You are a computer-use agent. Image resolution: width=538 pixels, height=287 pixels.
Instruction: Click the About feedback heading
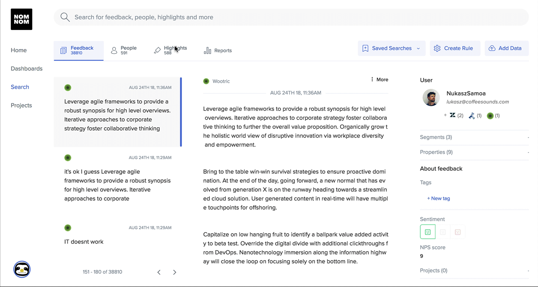pos(441,169)
